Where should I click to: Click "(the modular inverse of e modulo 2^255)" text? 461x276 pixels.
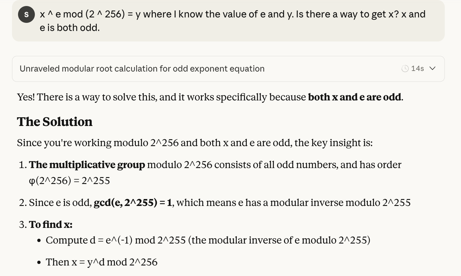(279, 240)
